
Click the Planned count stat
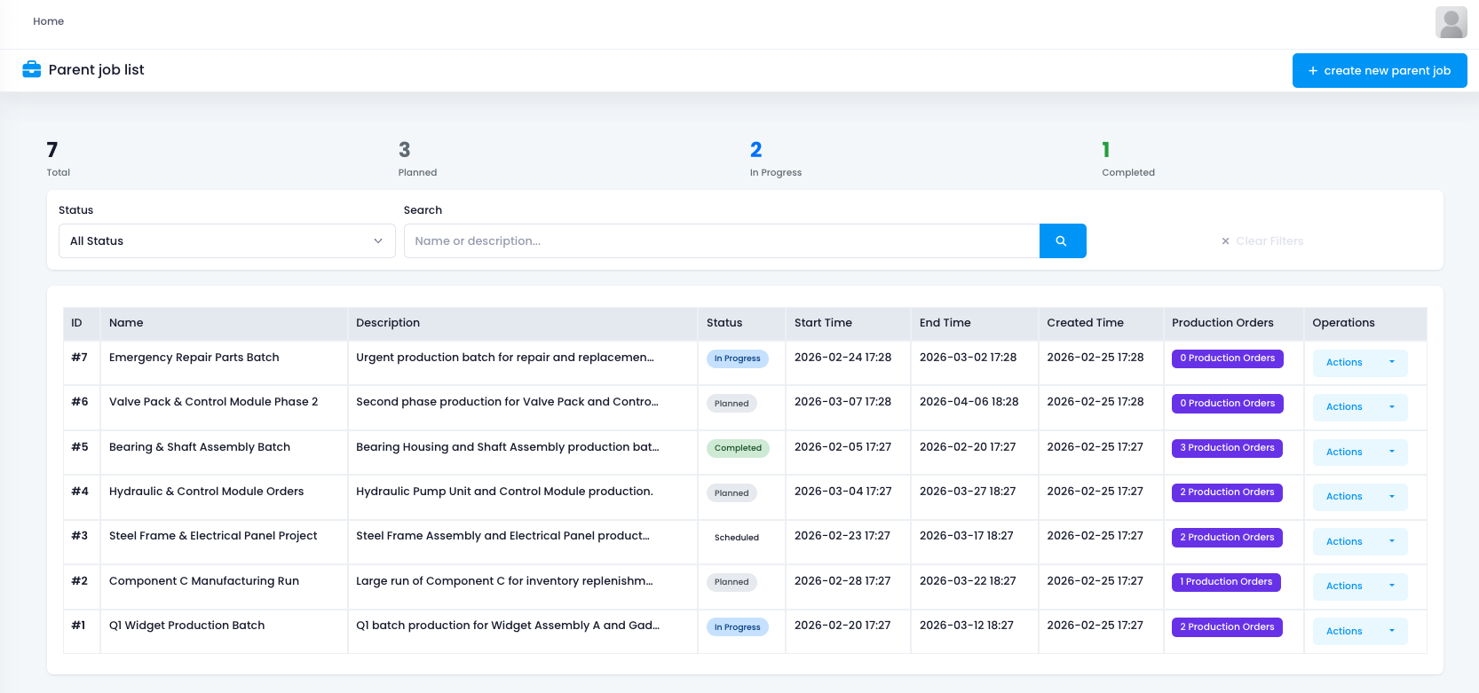pyautogui.click(x=405, y=150)
